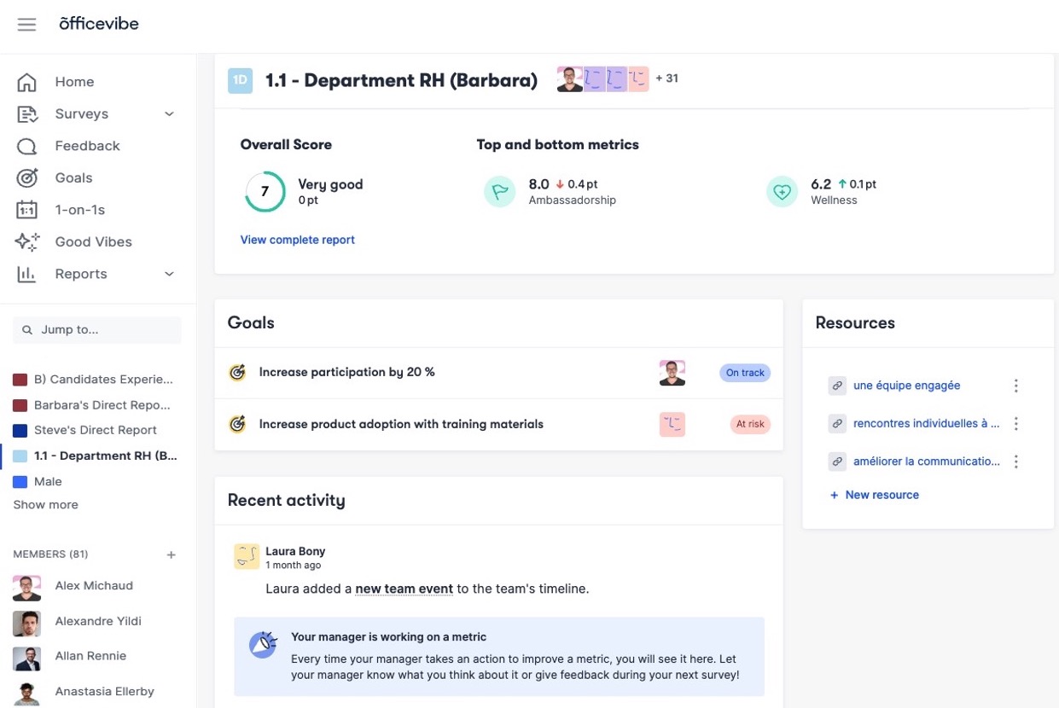Select the Steve's Direct Report segment
This screenshot has width=1059, height=708.
click(95, 430)
